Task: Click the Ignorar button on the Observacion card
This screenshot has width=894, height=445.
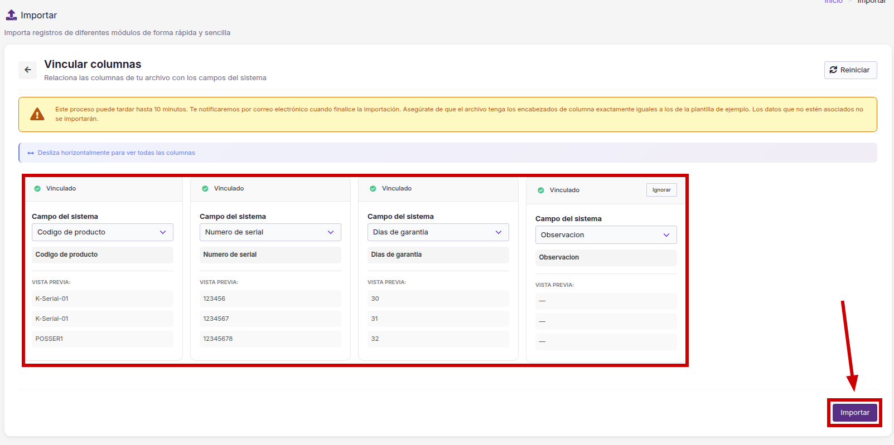Action: [x=661, y=190]
